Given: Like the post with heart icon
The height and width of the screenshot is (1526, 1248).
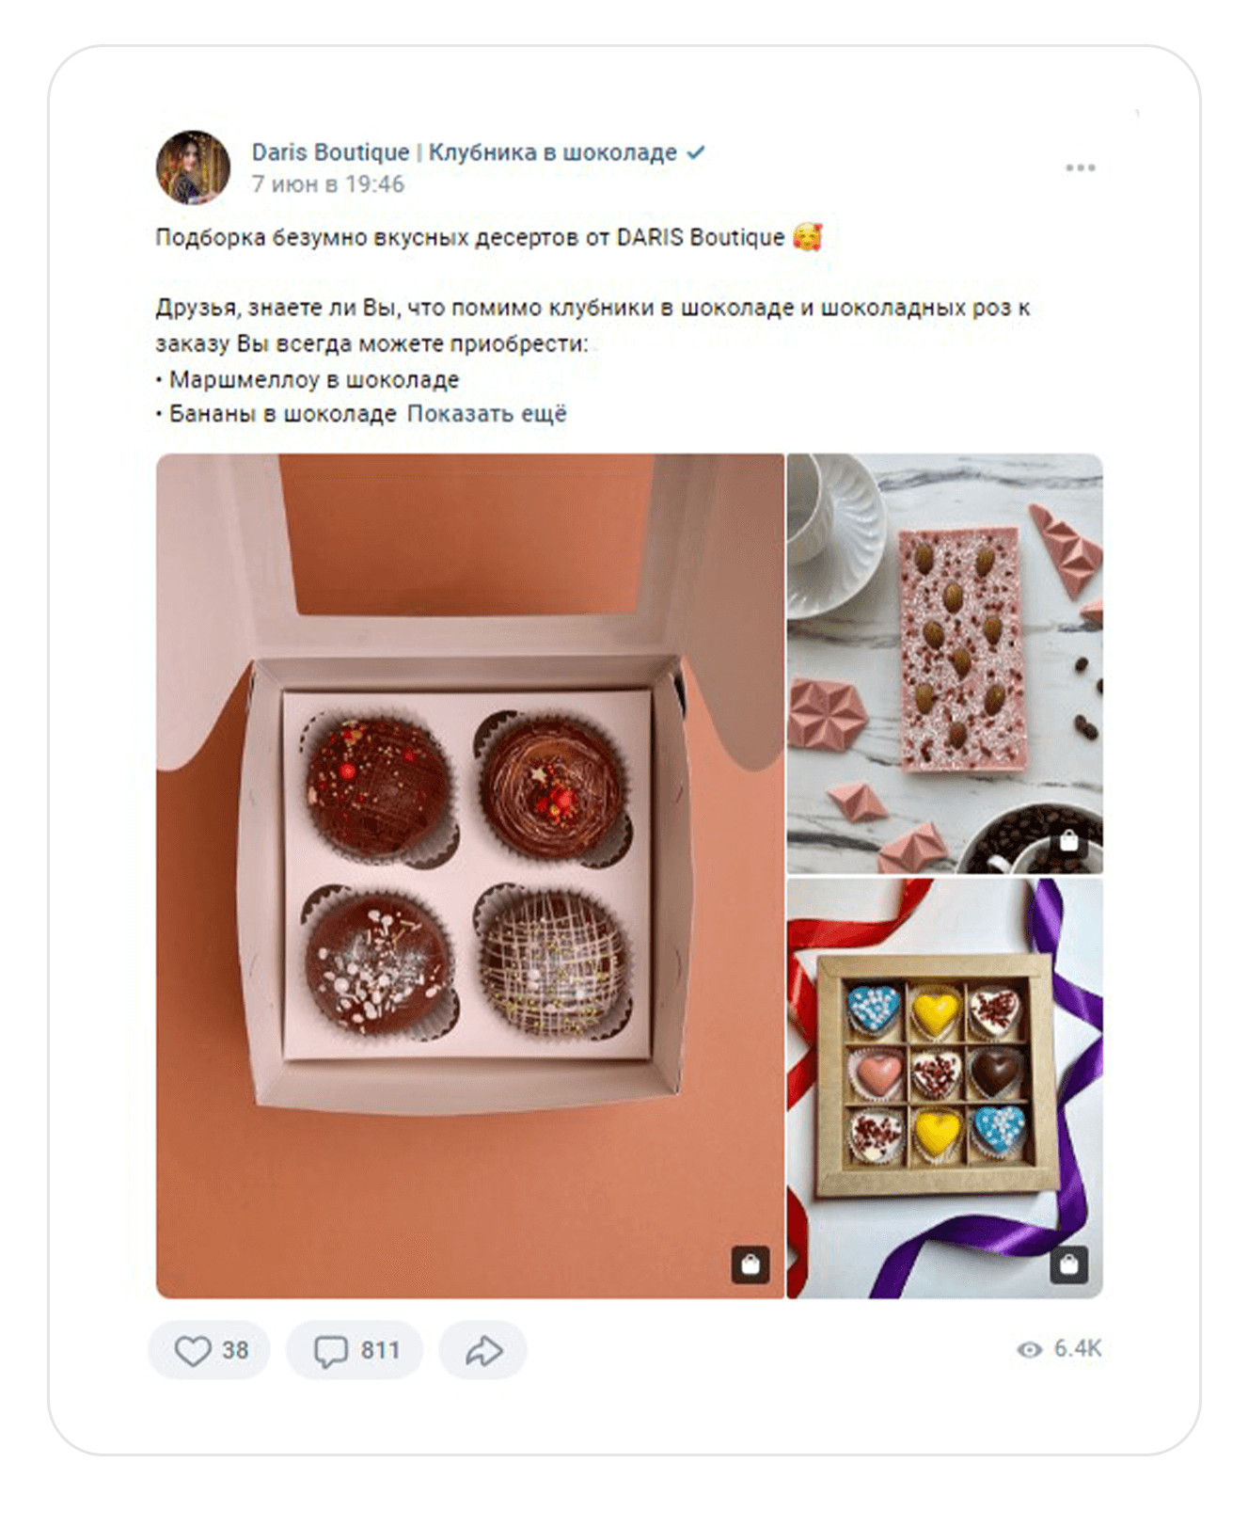Looking at the screenshot, I should point(193,1351).
